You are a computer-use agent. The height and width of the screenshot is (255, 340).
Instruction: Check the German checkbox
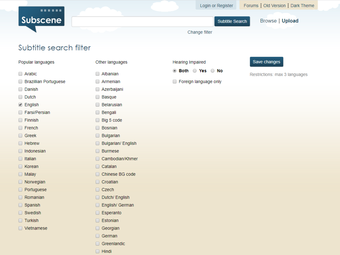(x=98, y=236)
